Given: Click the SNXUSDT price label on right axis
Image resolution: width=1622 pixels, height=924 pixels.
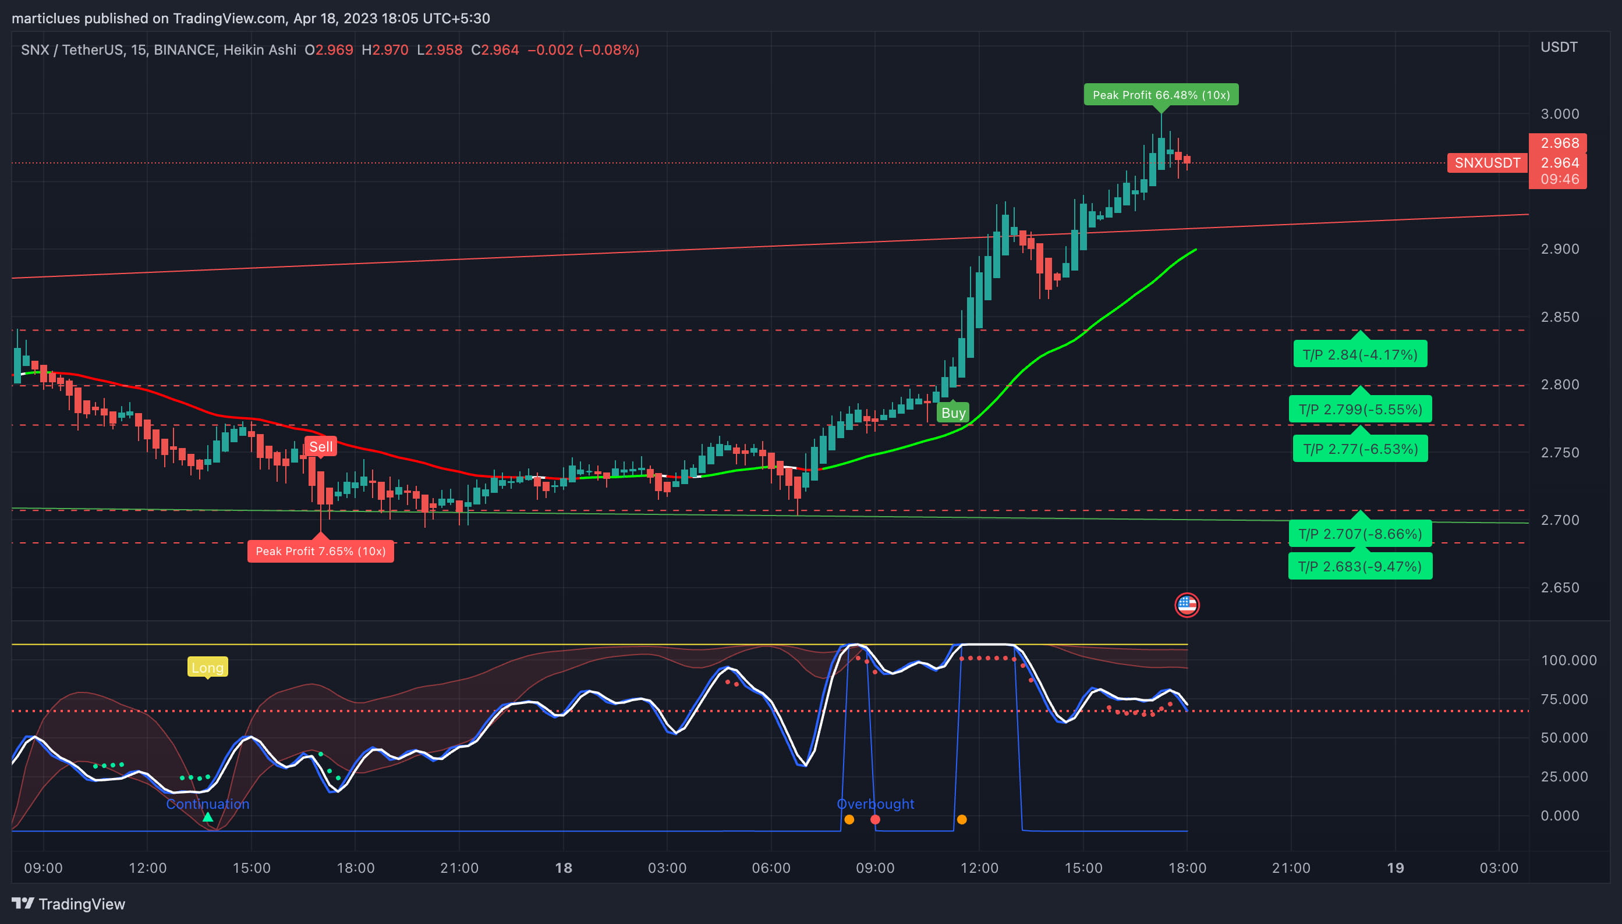Looking at the screenshot, I should pyautogui.click(x=1486, y=163).
